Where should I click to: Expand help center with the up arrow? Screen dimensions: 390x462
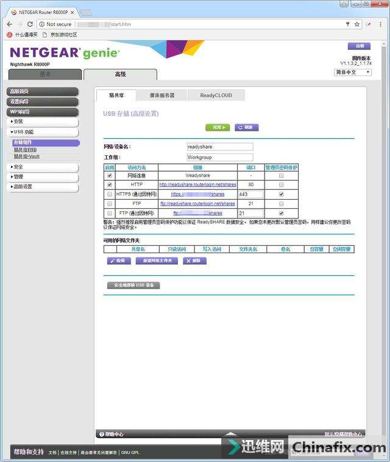click(x=231, y=433)
